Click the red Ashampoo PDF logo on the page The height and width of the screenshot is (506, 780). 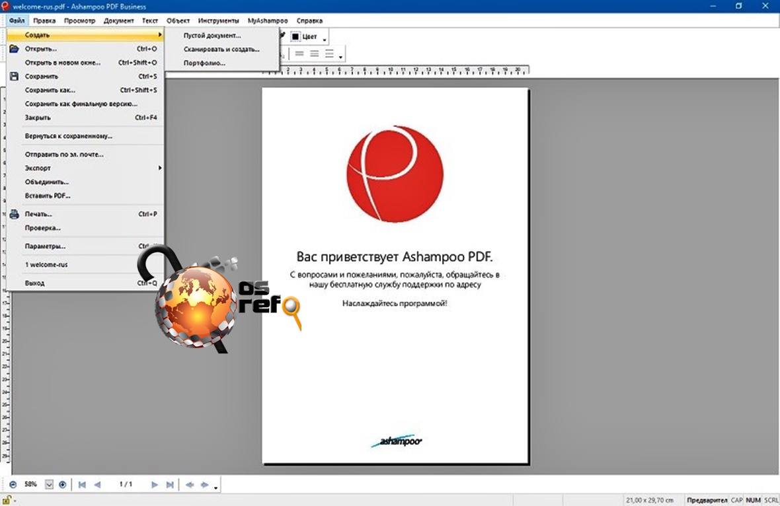(395, 174)
